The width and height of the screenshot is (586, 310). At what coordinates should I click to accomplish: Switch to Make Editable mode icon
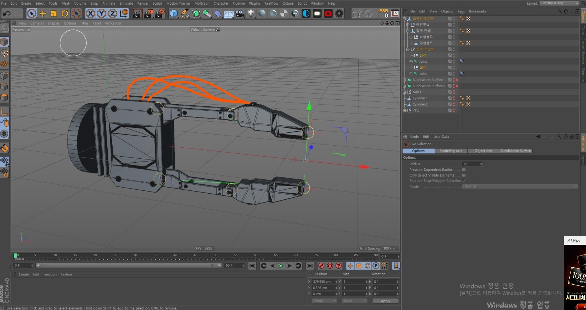click(5, 27)
